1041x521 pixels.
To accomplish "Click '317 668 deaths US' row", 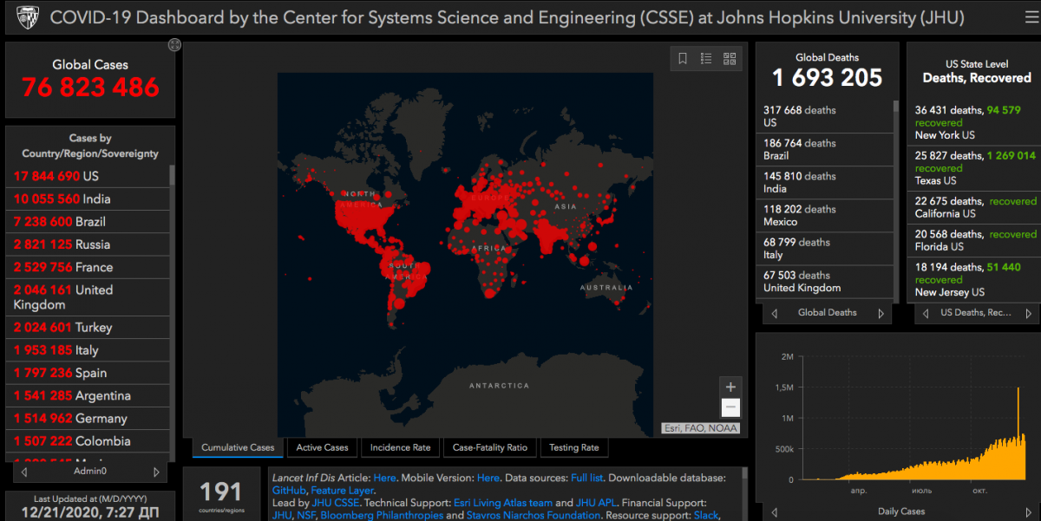I will coord(824,116).
